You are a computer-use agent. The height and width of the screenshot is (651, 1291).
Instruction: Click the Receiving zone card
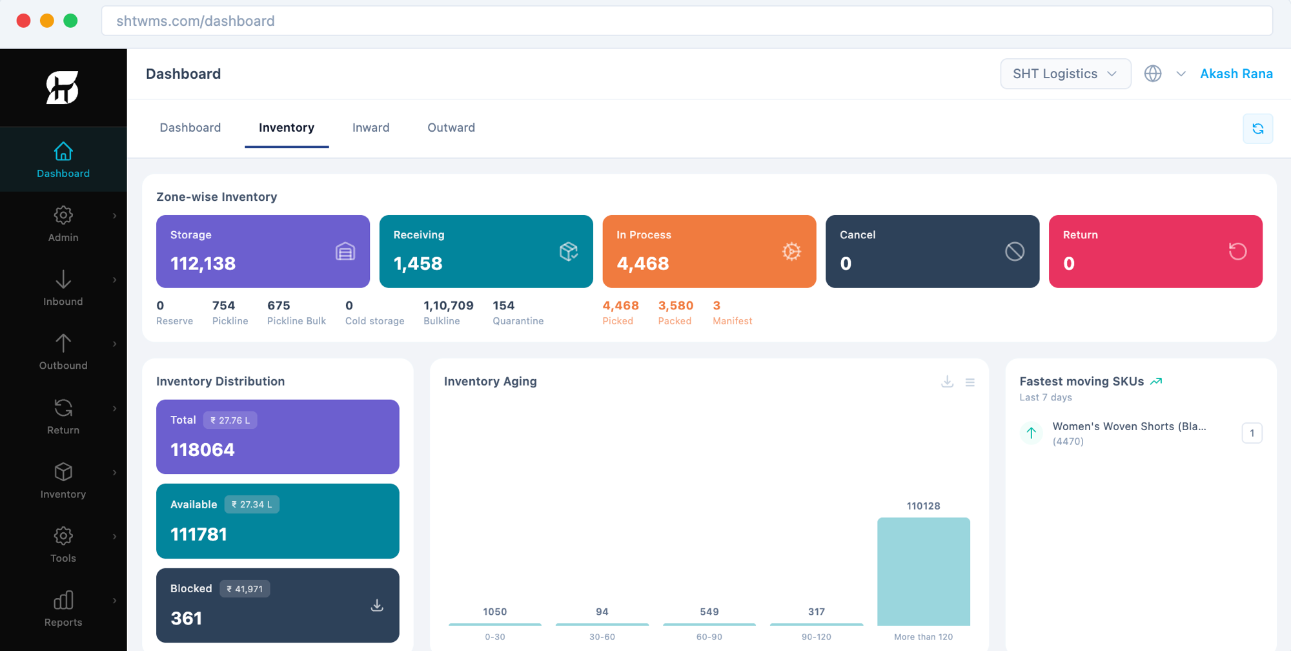[x=486, y=251]
